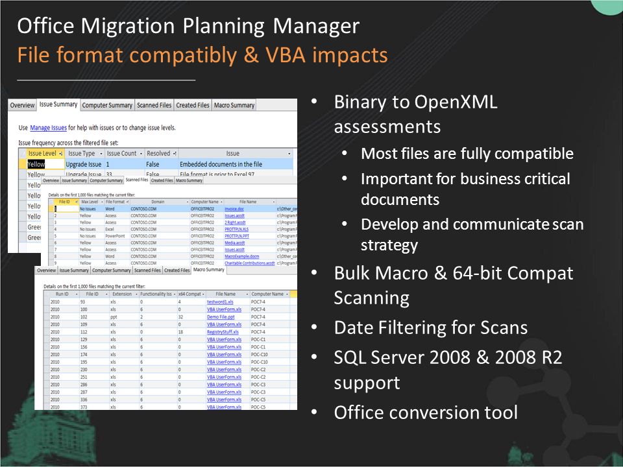Viewport: 623px width, 467px height.
Task: Open the PROTTPLN.PPT file link
Action: (x=237, y=236)
